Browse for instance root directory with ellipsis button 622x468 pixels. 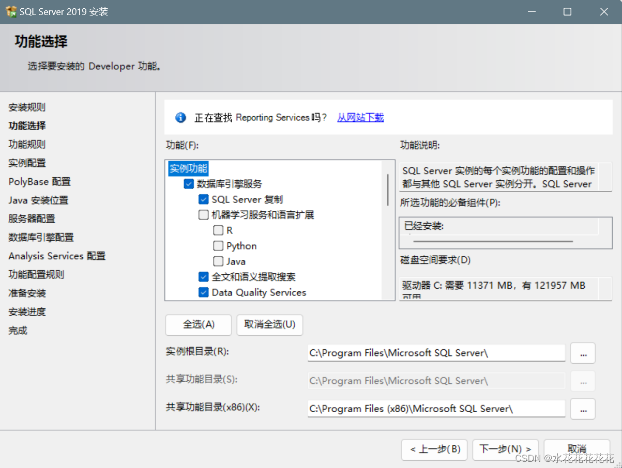[x=583, y=353]
